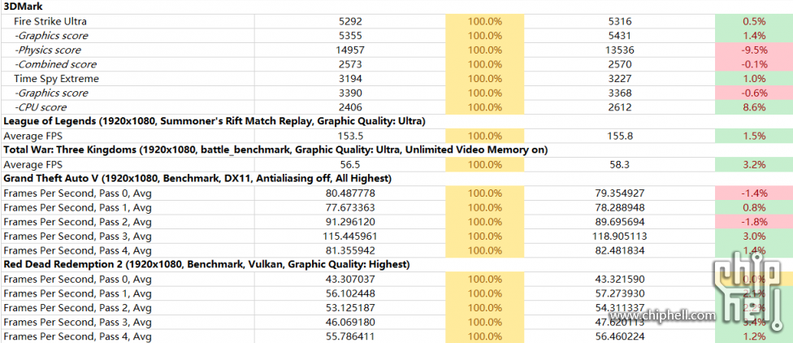Select the cell with value 153.5
Viewport: 793px width, 343px height.
tap(350, 136)
